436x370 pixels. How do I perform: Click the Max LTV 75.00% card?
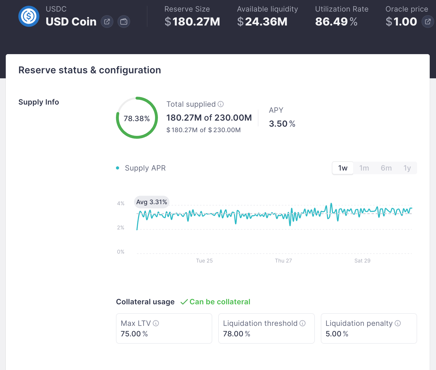click(x=164, y=328)
